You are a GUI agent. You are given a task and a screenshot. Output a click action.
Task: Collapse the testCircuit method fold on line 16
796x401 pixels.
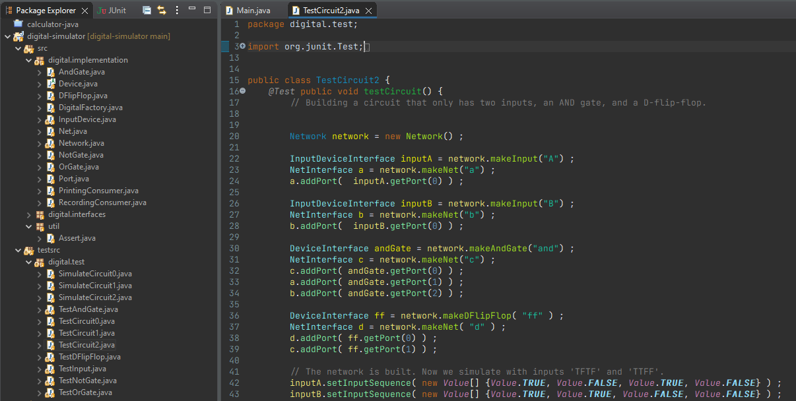pyautogui.click(x=242, y=91)
